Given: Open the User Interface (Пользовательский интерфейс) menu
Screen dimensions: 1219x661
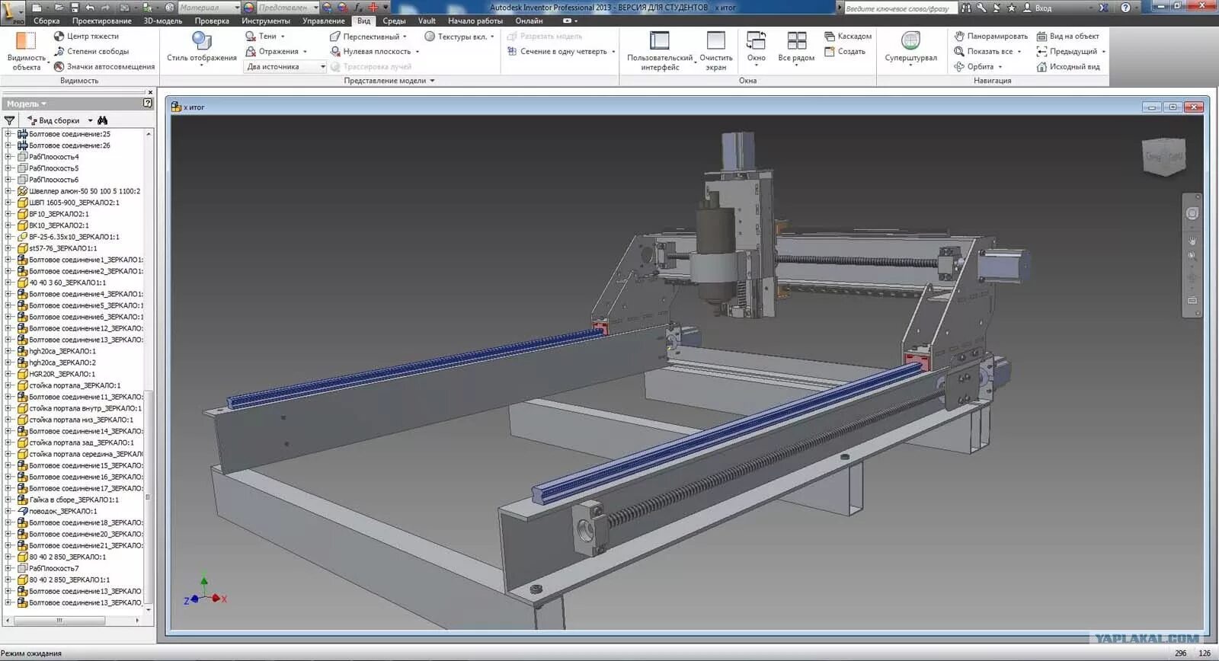Looking at the screenshot, I should [660, 51].
